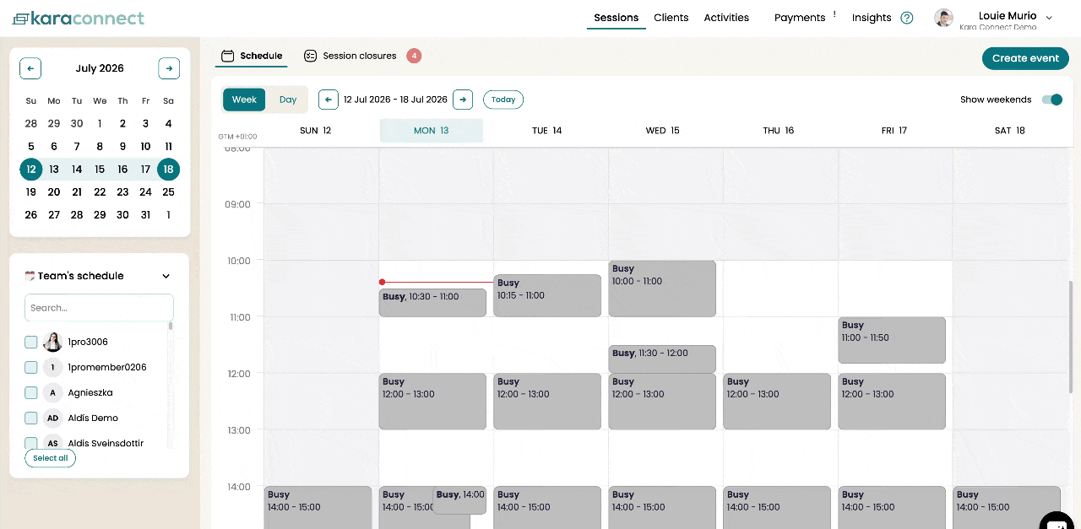This screenshot has height=529, width=1081.
Task: Check the Aldís Demo checkbox
Action: click(x=31, y=418)
